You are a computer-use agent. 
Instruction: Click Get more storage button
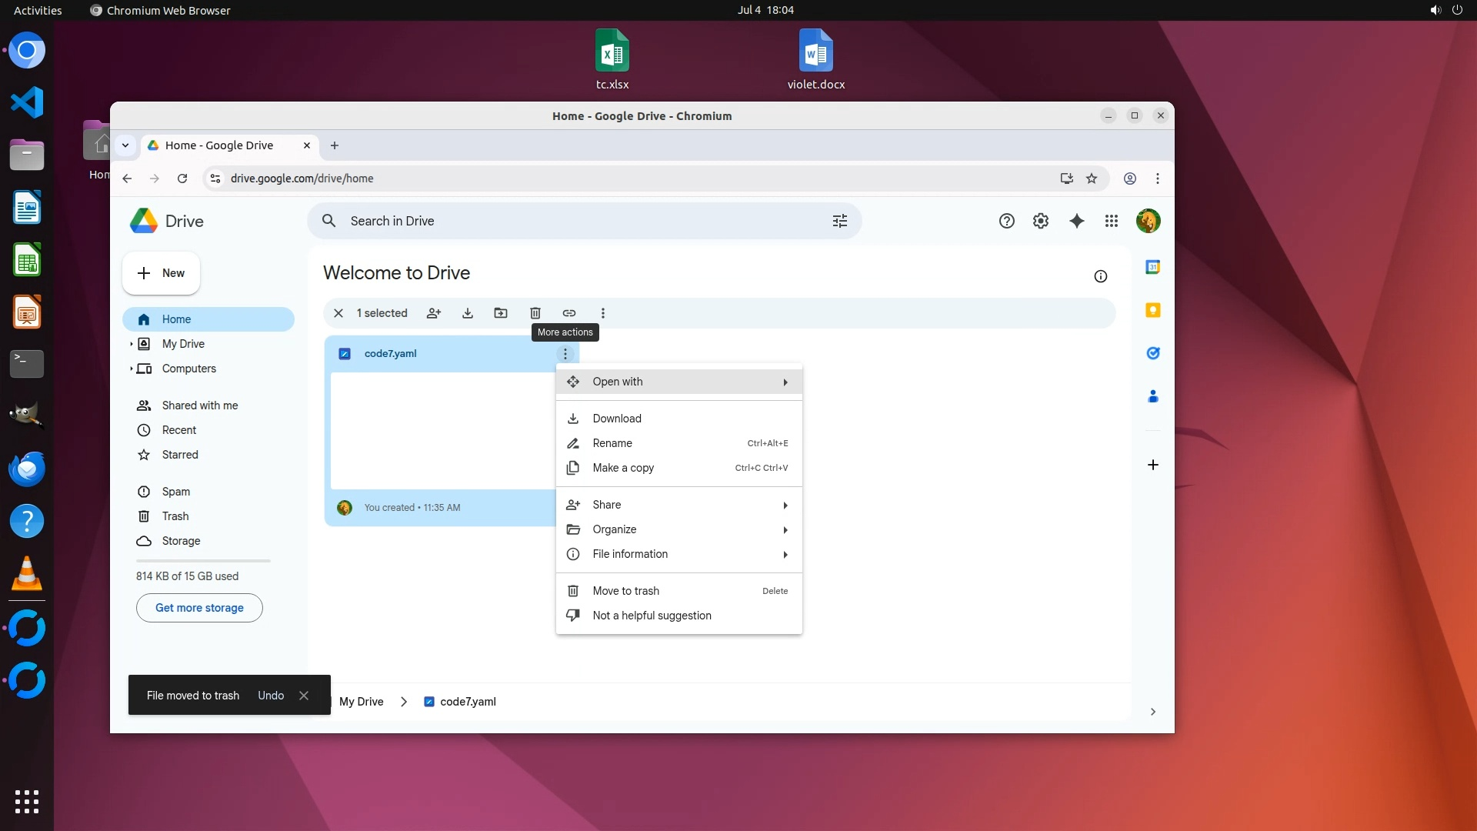coord(199,608)
